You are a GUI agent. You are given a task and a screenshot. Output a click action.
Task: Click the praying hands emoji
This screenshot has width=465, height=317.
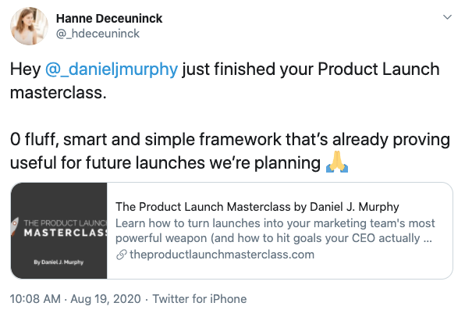(337, 162)
